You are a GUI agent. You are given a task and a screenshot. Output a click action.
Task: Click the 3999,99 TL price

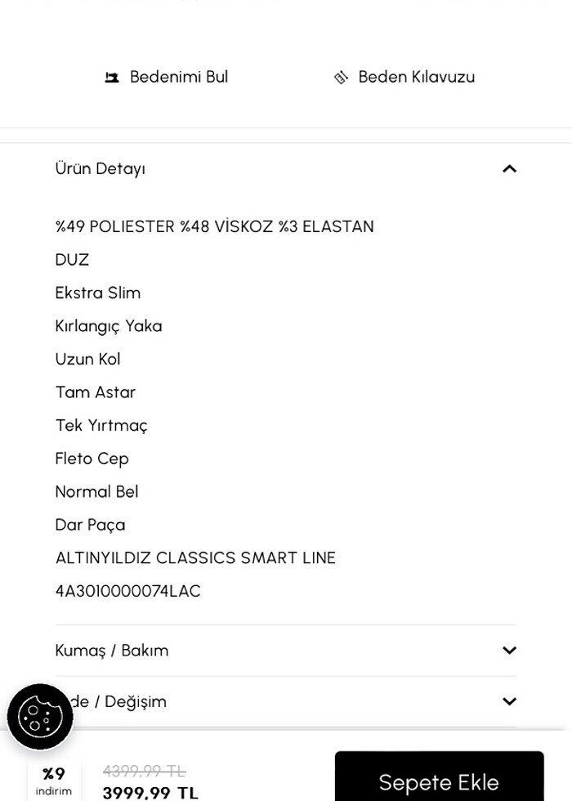(149, 791)
